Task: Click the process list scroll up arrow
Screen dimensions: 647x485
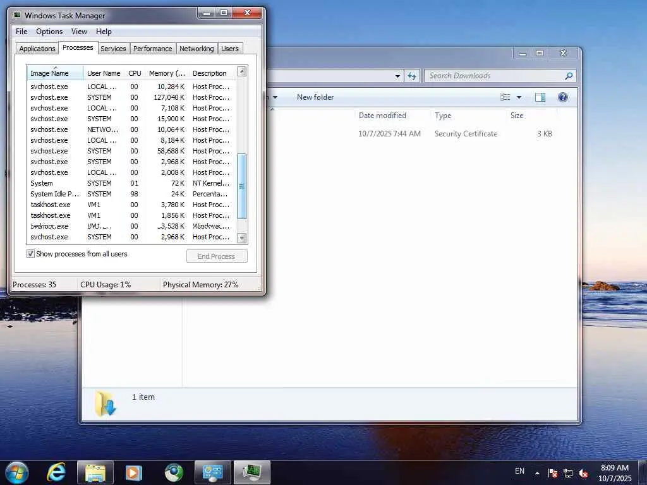Action: click(242, 72)
